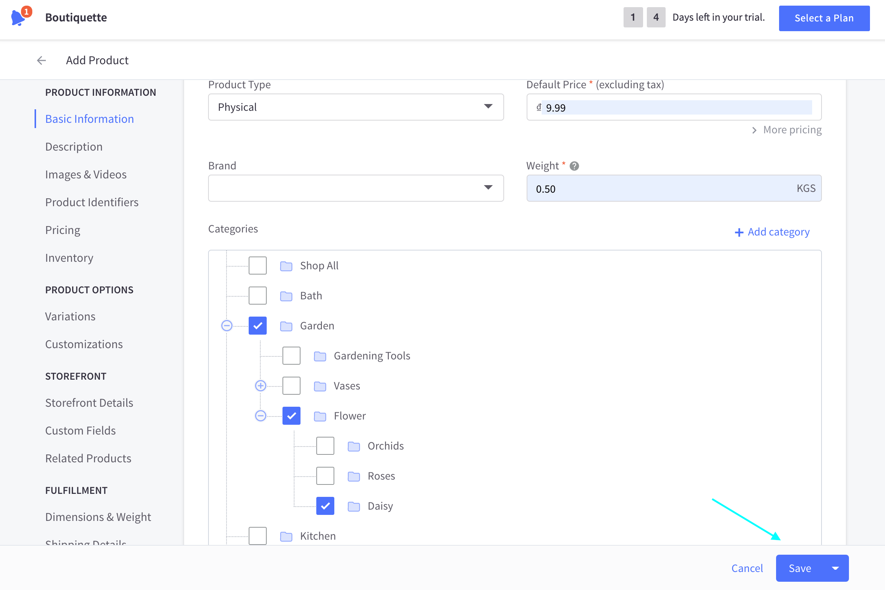Click the Garden folder icon
This screenshot has height=590, width=885.
(x=286, y=326)
